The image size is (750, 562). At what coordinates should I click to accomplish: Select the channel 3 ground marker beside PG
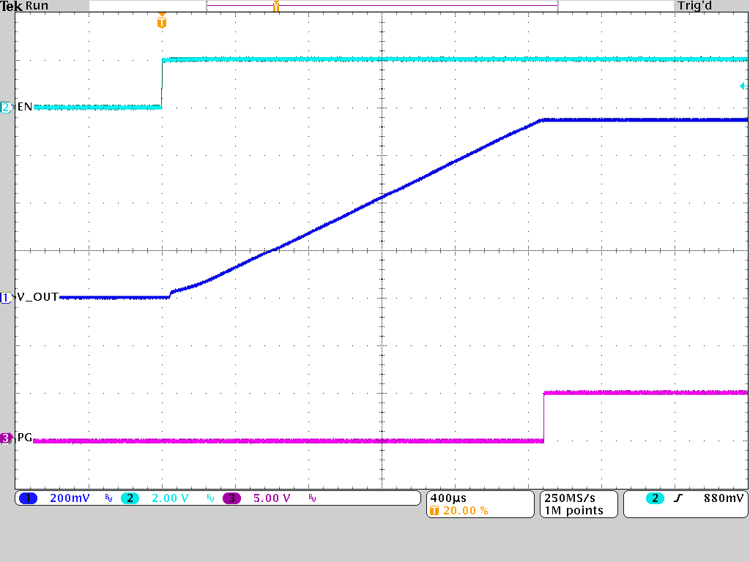tap(6, 438)
